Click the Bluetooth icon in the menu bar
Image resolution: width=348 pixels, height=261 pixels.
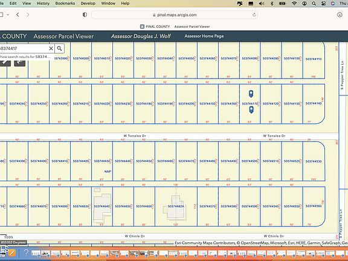[x=272, y=4]
